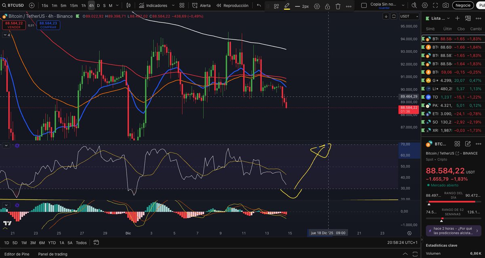Open chart settings hexagon in top bar
This screenshot has height=258, width=485.
425,5
